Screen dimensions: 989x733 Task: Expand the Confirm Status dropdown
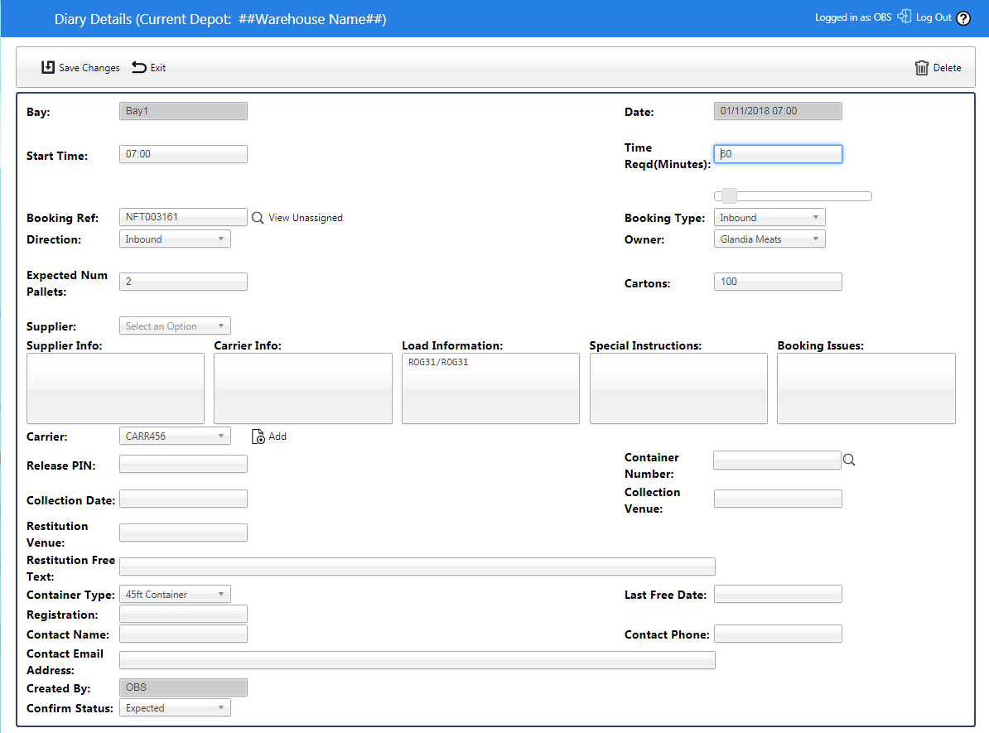pyautogui.click(x=175, y=708)
